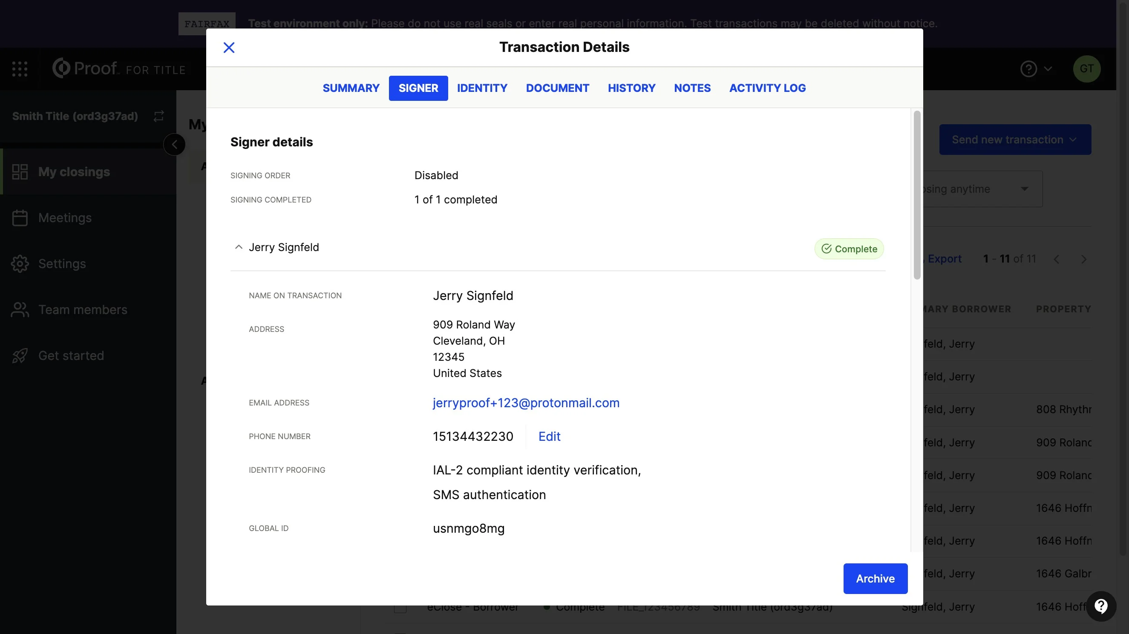This screenshot has width=1129, height=634.
Task: Click the Smith Title (ord3g37ad) organization name
Action: coord(75,116)
